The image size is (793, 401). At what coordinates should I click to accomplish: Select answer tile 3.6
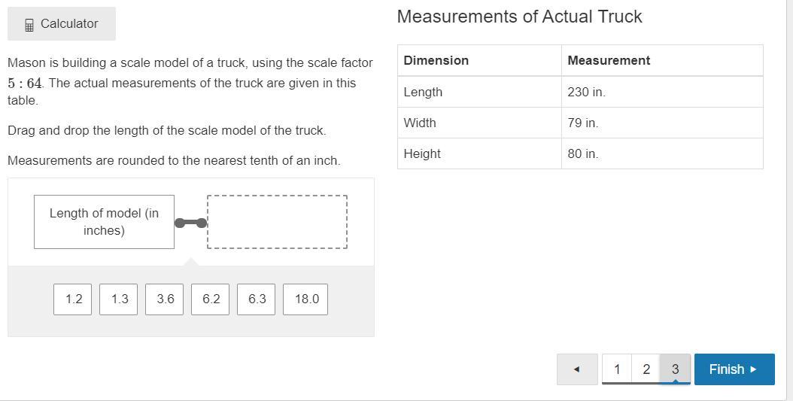(165, 299)
